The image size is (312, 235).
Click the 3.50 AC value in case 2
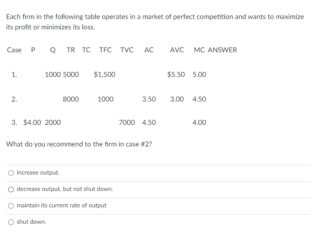point(149,99)
